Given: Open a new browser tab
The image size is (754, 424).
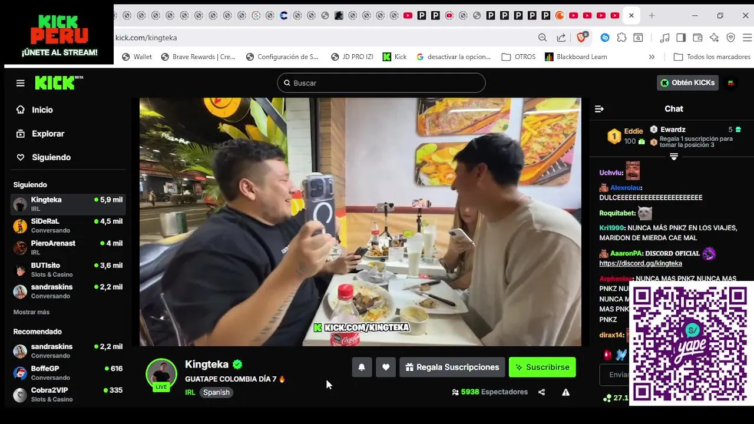Looking at the screenshot, I should click(x=652, y=16).
